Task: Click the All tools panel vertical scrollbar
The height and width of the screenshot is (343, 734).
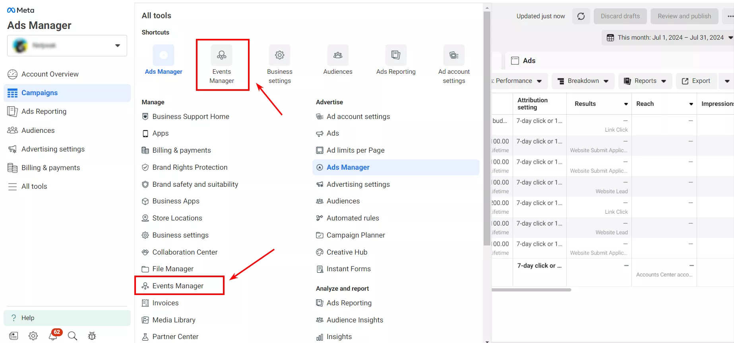Action: point(487,128)
